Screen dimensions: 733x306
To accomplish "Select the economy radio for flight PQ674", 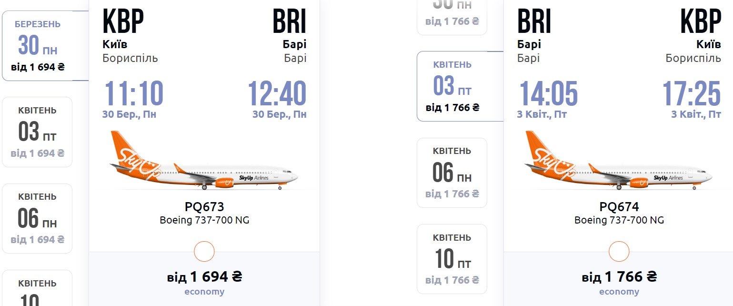I will [x=619, y=251].
